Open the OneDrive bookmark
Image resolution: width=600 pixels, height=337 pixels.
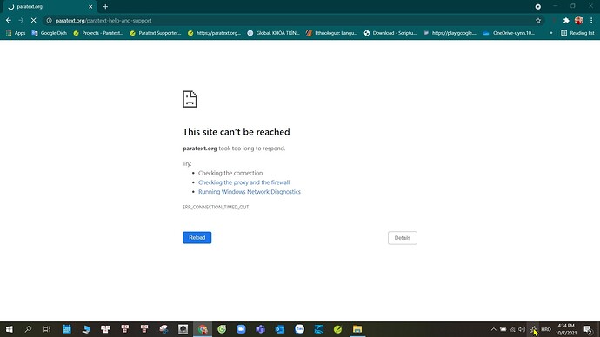[x=509, y=33]
